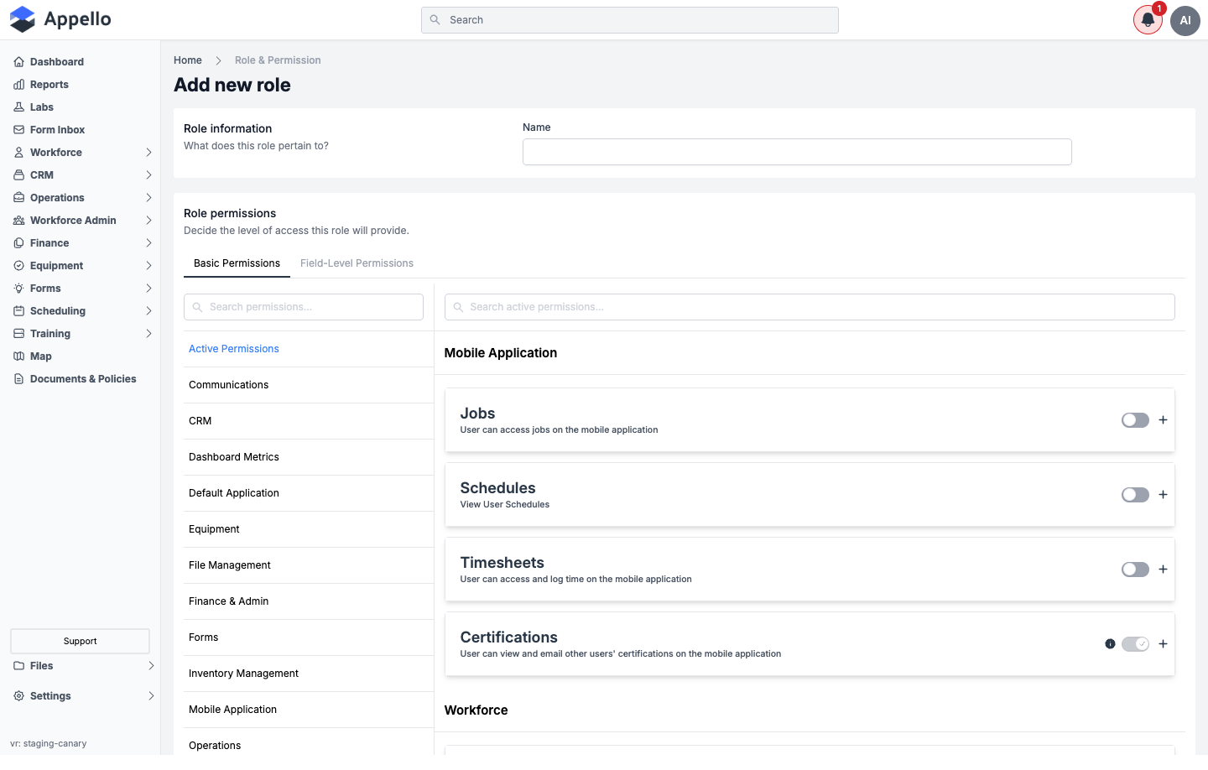Open the notifications bell icon
Viewport: 1208px width, 770px height.
(1148, 20)
